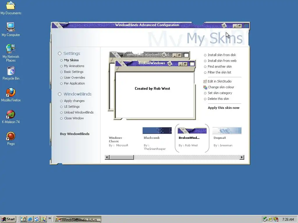The width and height of the screenshot is (298, 223).
Task: Open the Start menu
Action: click(x=8, y=220)
